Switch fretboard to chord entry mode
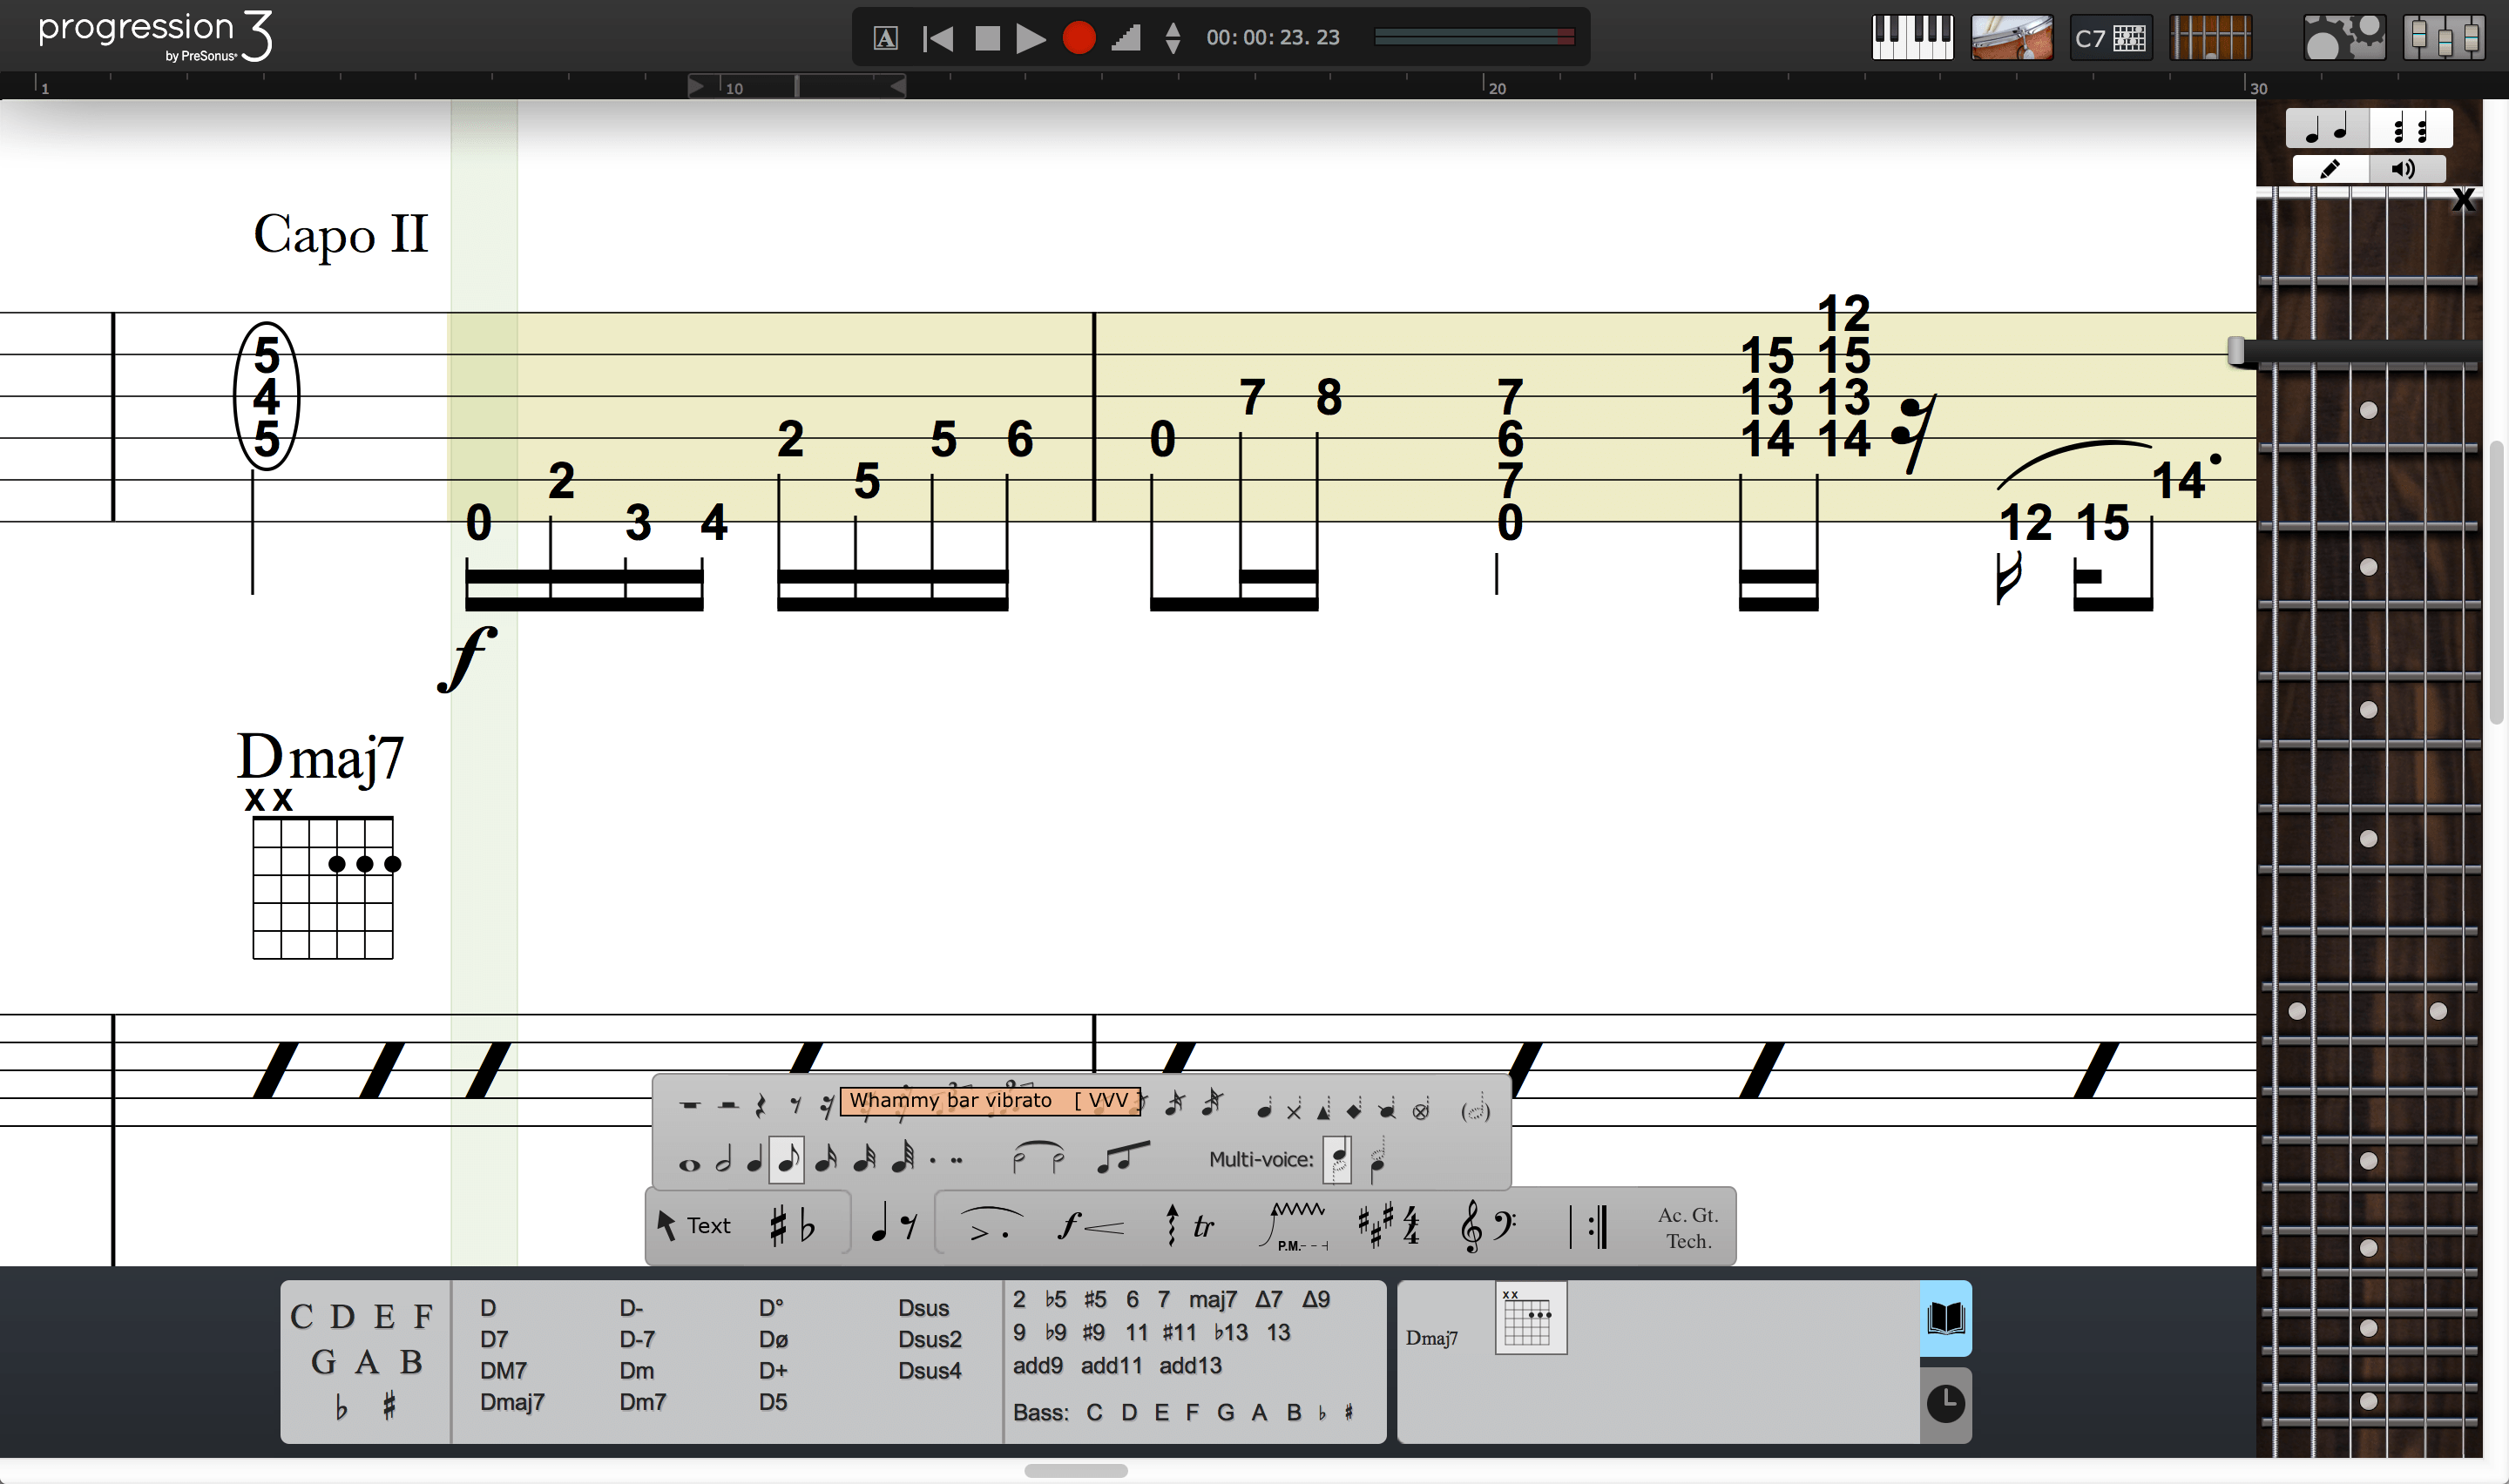Viewport: 2509px width, 1484px height. pyautogui.click(x=2410, y=129)
